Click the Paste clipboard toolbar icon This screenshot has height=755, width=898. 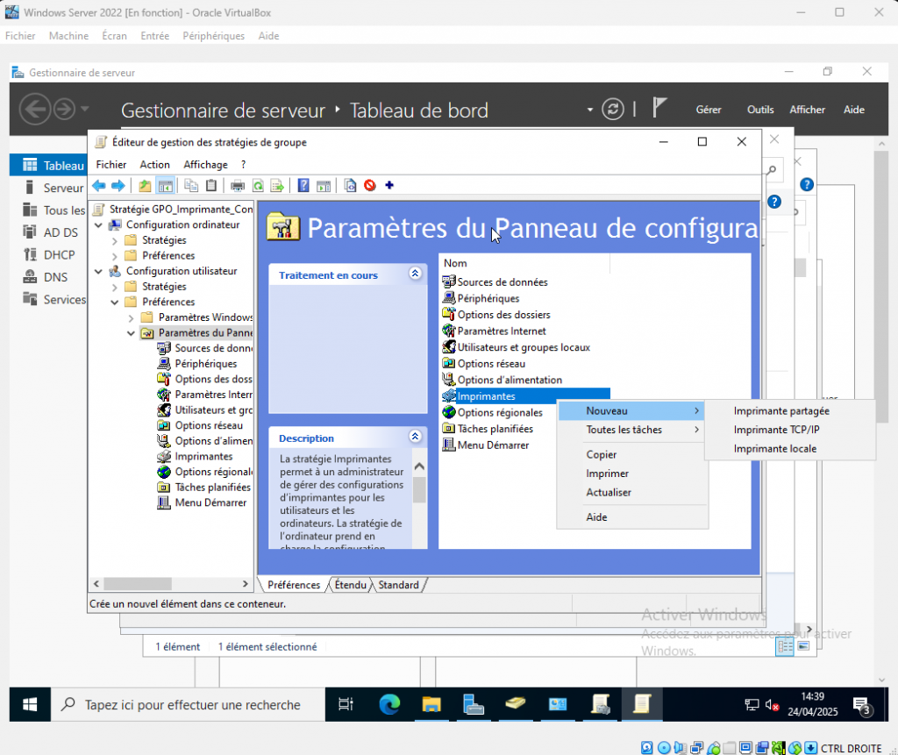click(211, 185)
